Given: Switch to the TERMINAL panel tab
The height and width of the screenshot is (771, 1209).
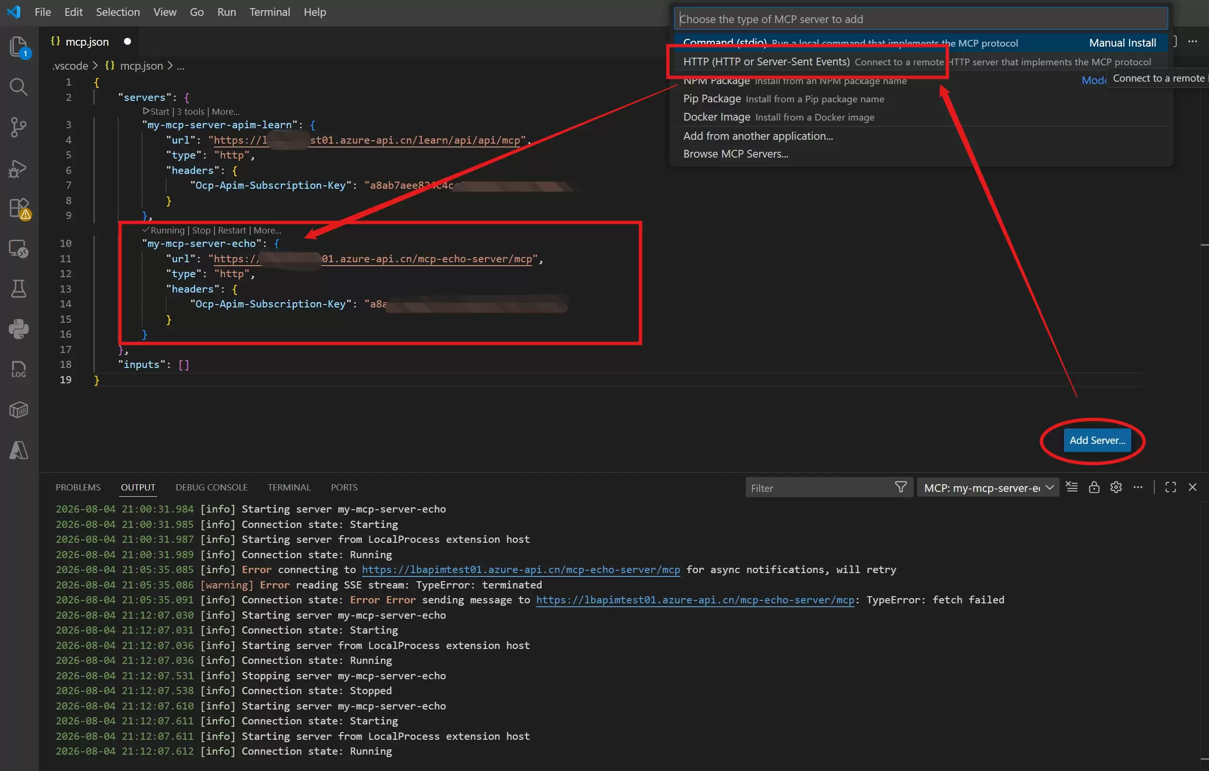Looking at the screenshot, I should [289, 487].
